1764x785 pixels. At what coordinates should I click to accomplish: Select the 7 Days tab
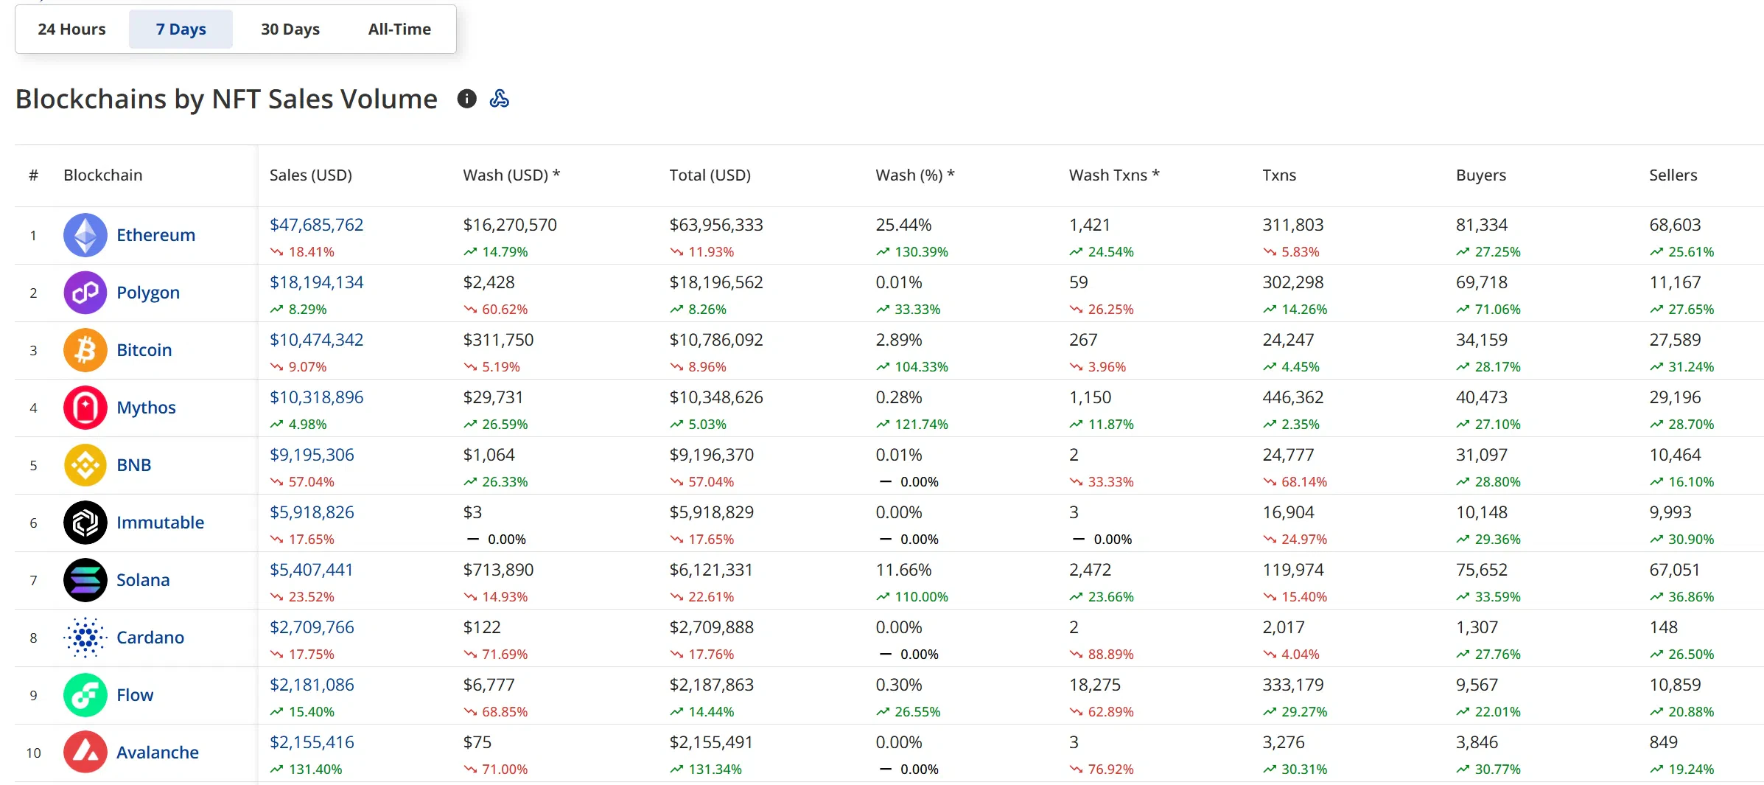click(x=181, y=29)
